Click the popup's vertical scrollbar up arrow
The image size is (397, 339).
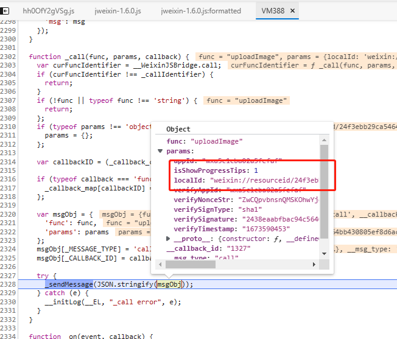(x=325, y=140)
